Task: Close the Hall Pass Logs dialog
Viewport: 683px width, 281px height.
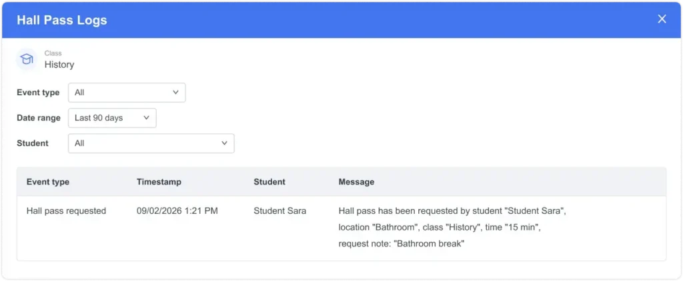Action: coord(662,19)
